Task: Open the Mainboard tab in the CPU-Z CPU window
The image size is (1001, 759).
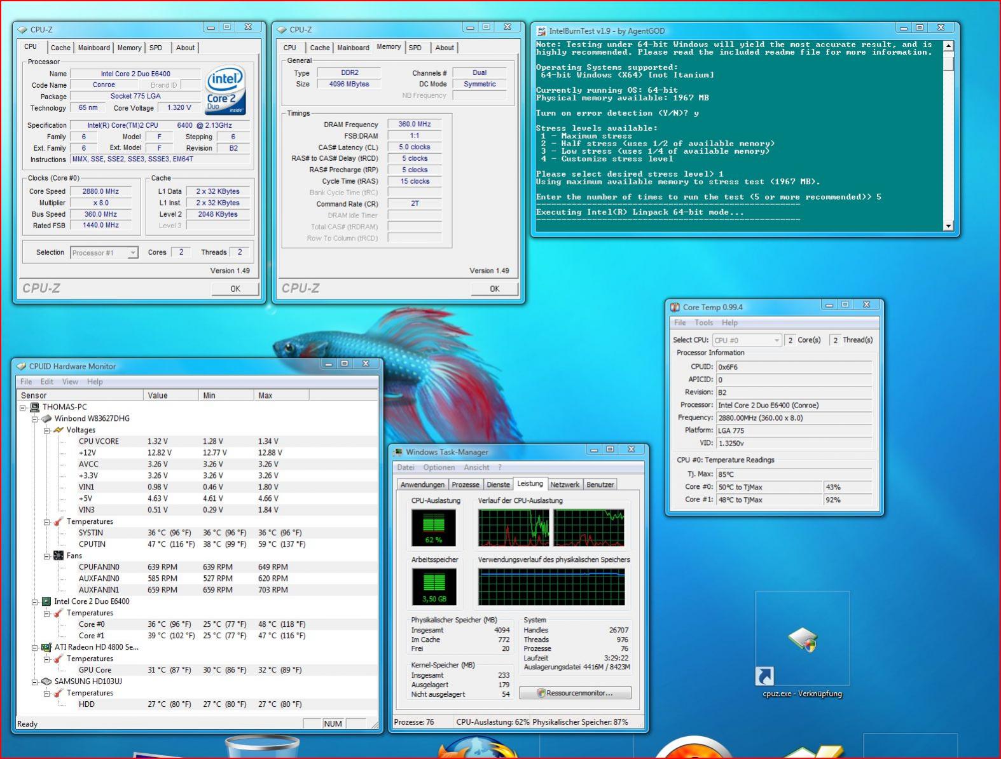Action: (x=93, y=48)
